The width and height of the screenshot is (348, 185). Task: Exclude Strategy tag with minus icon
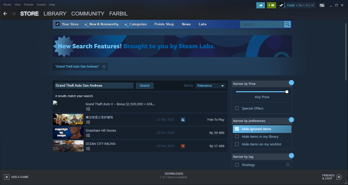(x=288, y=165)
